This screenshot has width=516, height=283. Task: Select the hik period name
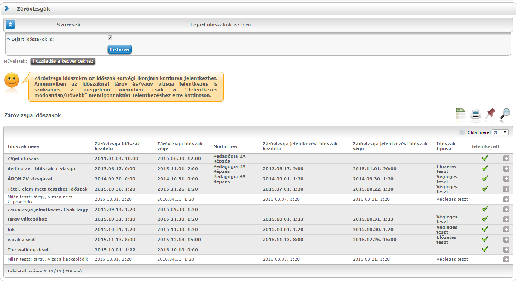11,229
